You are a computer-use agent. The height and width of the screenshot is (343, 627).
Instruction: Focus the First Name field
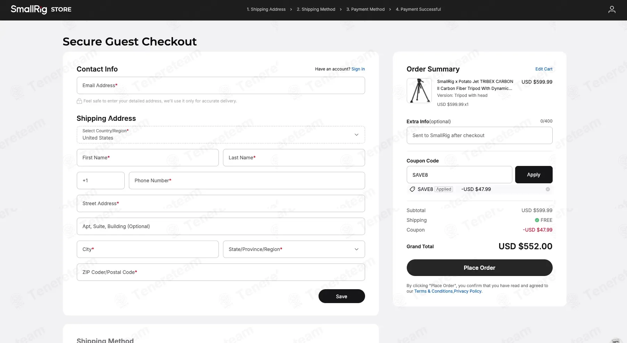tap(148, 158)
